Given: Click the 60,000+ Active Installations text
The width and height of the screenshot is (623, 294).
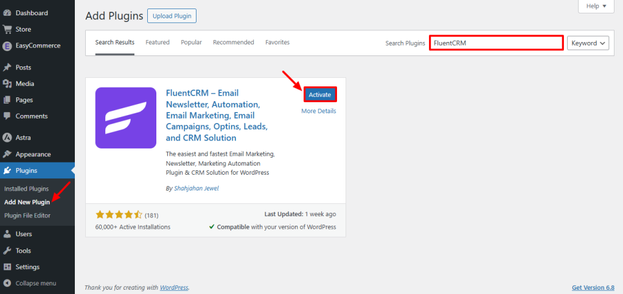Looking at the screenshot, I should click(133, 227).
